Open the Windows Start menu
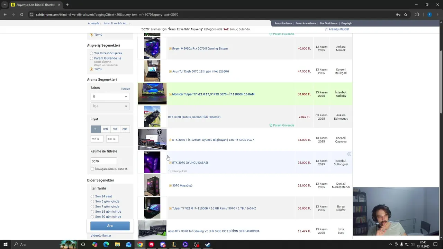 [5, 245]
